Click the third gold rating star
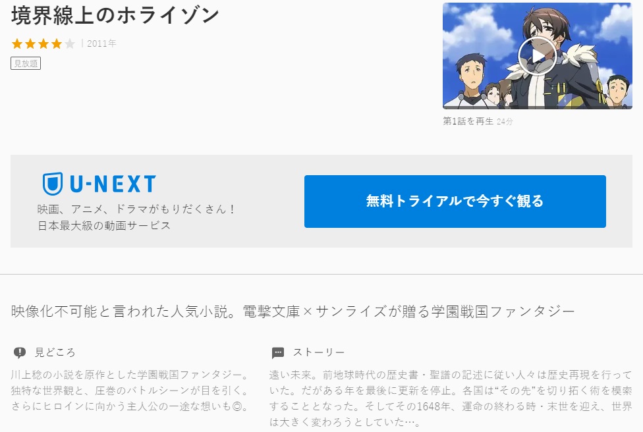The height and width of the screenshot is (432, 643). (x=43, y=43)
